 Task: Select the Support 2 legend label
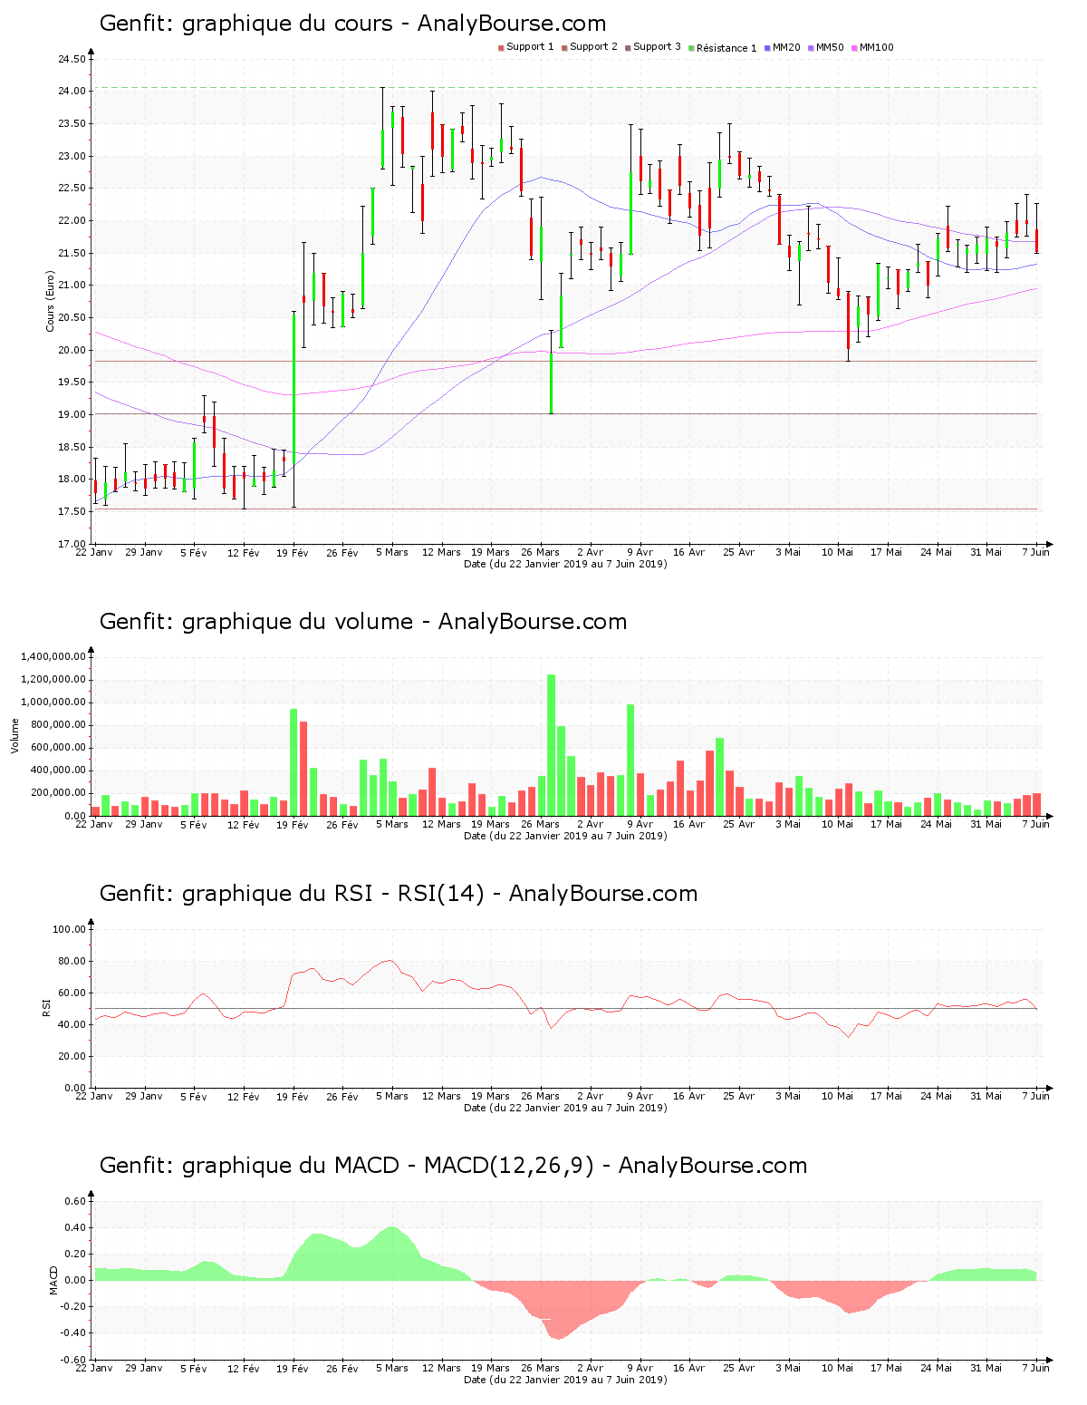click(x=593, y=47)
